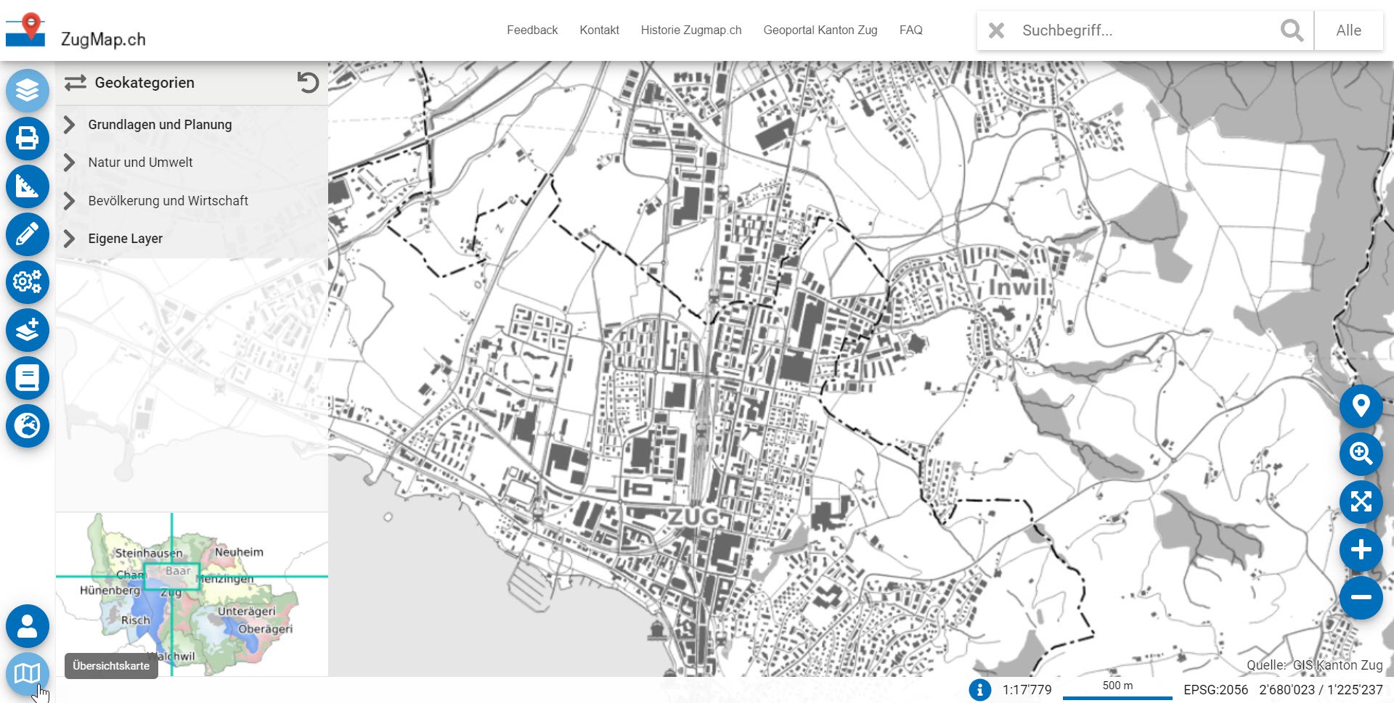Viewport: 1394px width, 703px height.
Task: Click the location pin button on map
Action: [x=1361, y=406]
